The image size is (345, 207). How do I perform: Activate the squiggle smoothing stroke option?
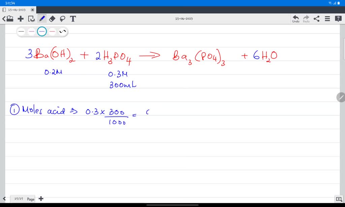click(62, 31)
